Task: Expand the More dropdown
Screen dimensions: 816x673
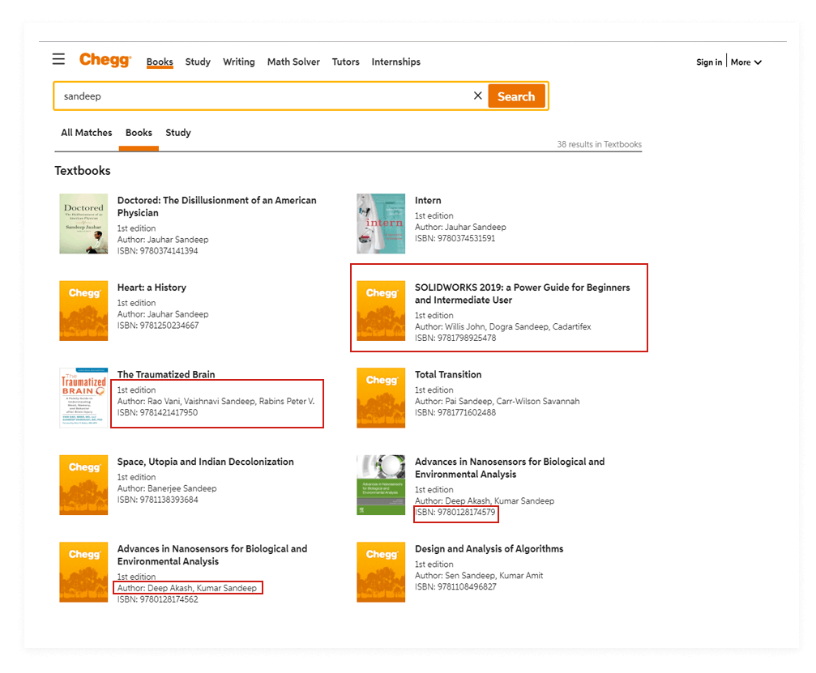Action: (746, 62)
